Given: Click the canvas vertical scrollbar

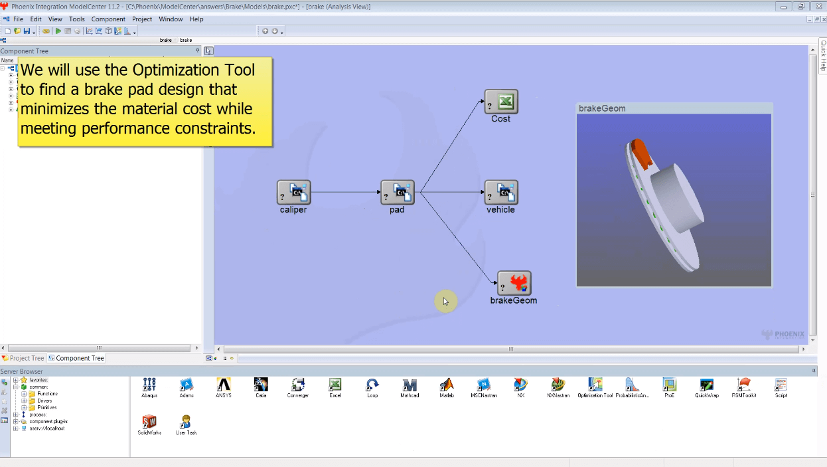Looking at the screenshot, I should point(812,195).
